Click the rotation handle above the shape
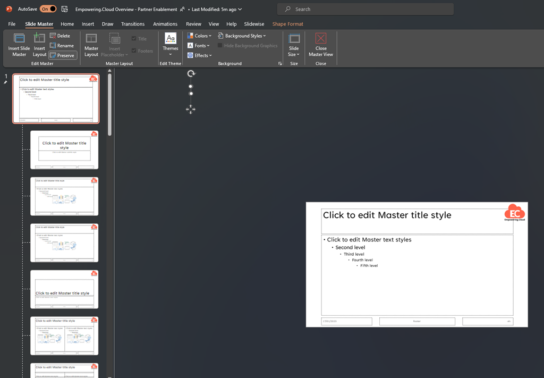544x378 pixels. tap(191, 73)
